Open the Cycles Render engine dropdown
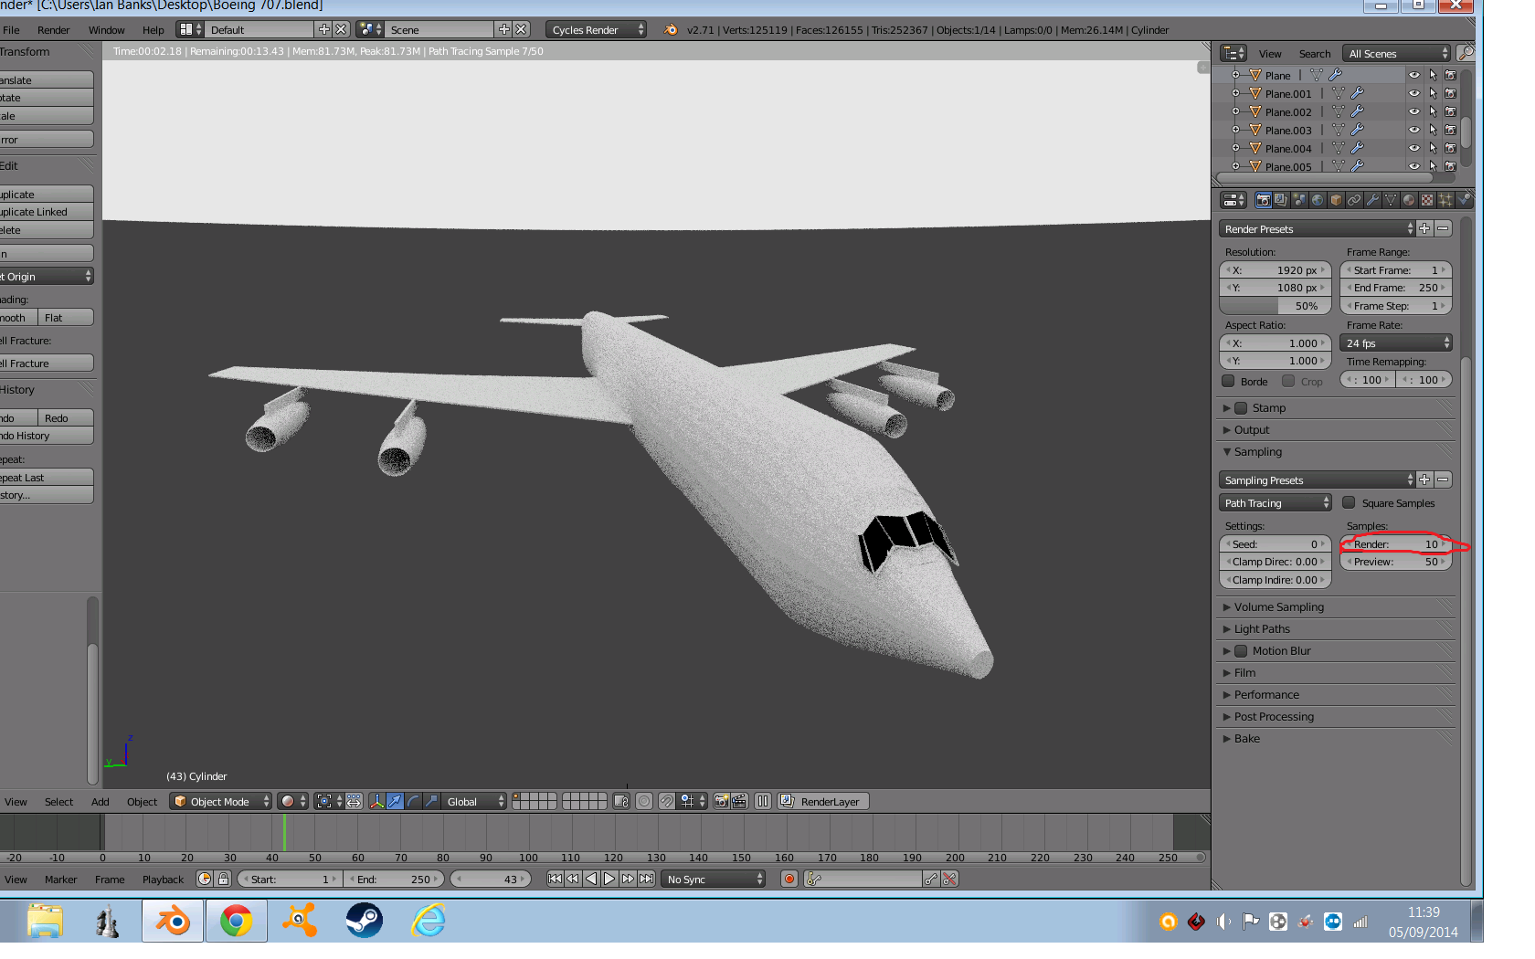Viewport: 1535px width, 959px height. pos(597,29)
